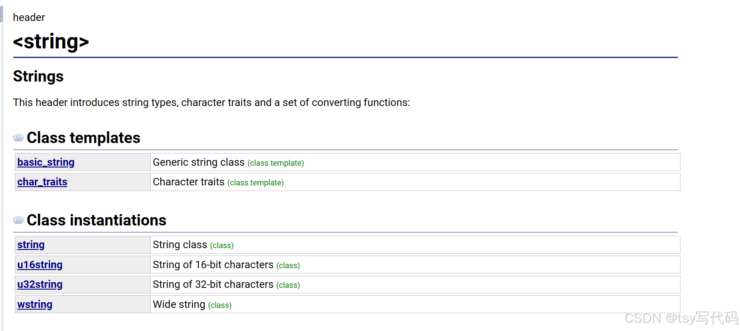Go to the wstring reference page

(x=35, y=304)
